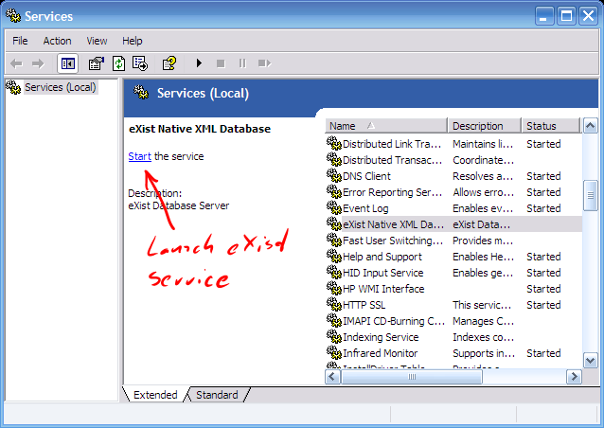Switch to the Extended tab

click(155, 395)
